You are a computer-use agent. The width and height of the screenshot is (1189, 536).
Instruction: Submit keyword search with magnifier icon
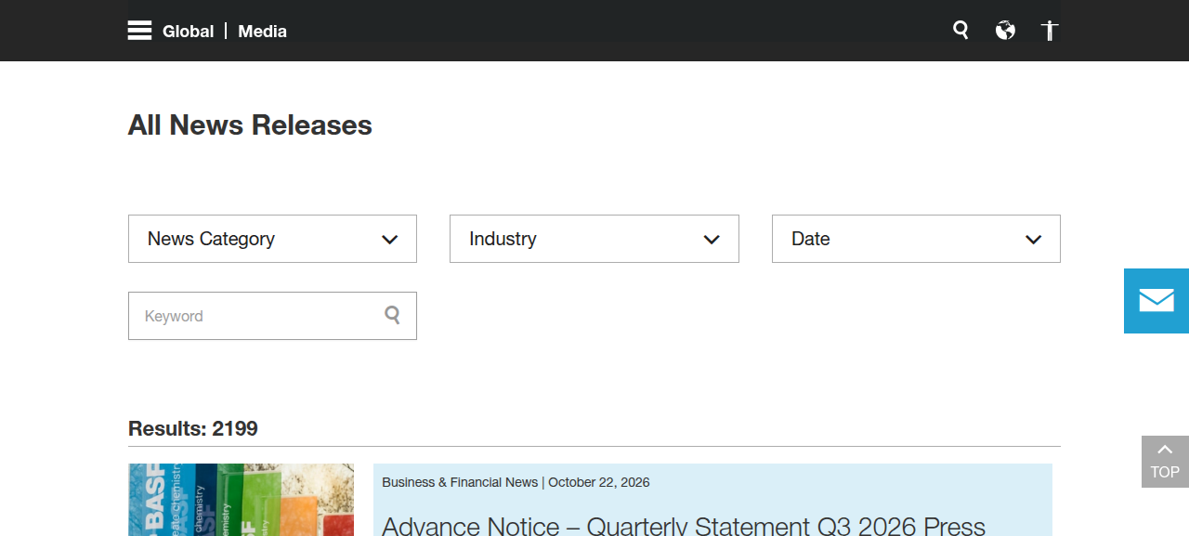393,316
